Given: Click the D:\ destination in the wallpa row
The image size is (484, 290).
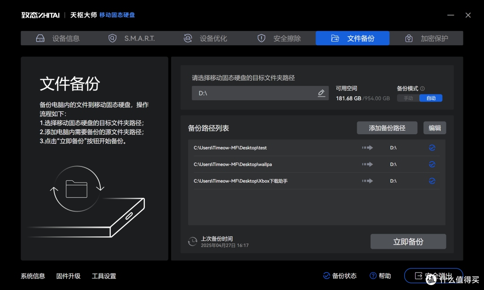Looking at the screenshot, I should pos(393,164).
